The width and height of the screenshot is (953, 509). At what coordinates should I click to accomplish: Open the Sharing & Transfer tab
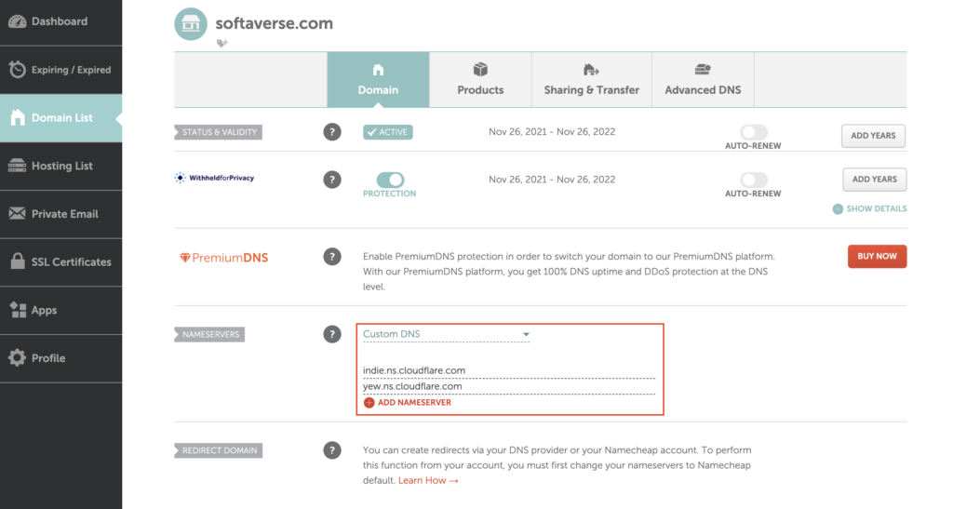click(591, 79)
